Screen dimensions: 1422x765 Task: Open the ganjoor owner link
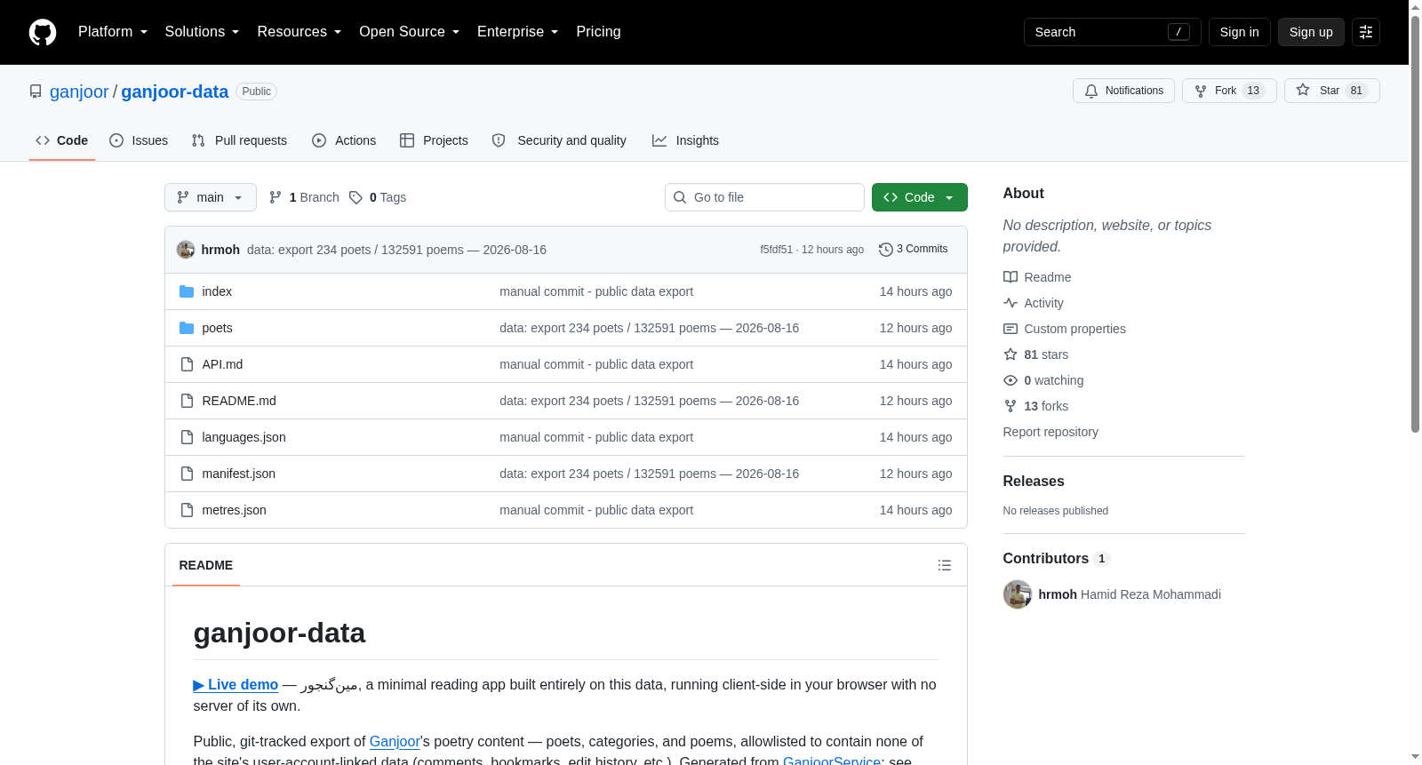79,92
